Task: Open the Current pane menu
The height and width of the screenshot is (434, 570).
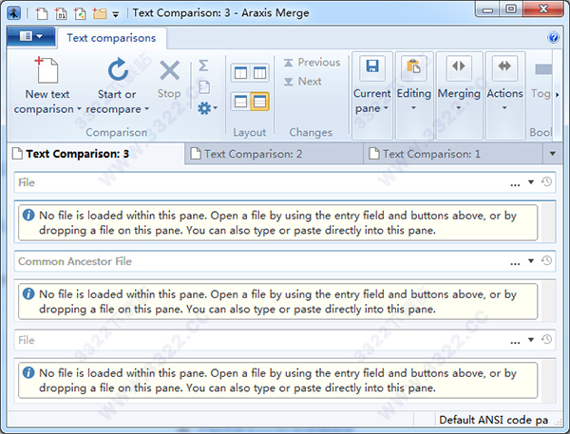Action: [x=371, y=96]
